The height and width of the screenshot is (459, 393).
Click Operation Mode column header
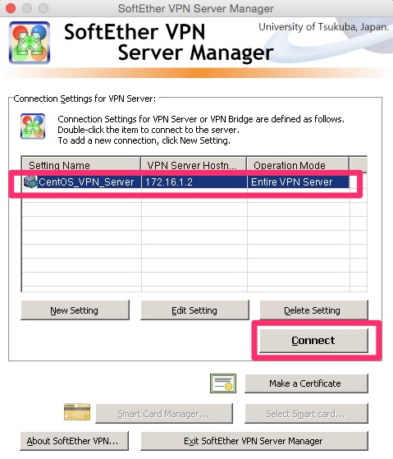298,165
